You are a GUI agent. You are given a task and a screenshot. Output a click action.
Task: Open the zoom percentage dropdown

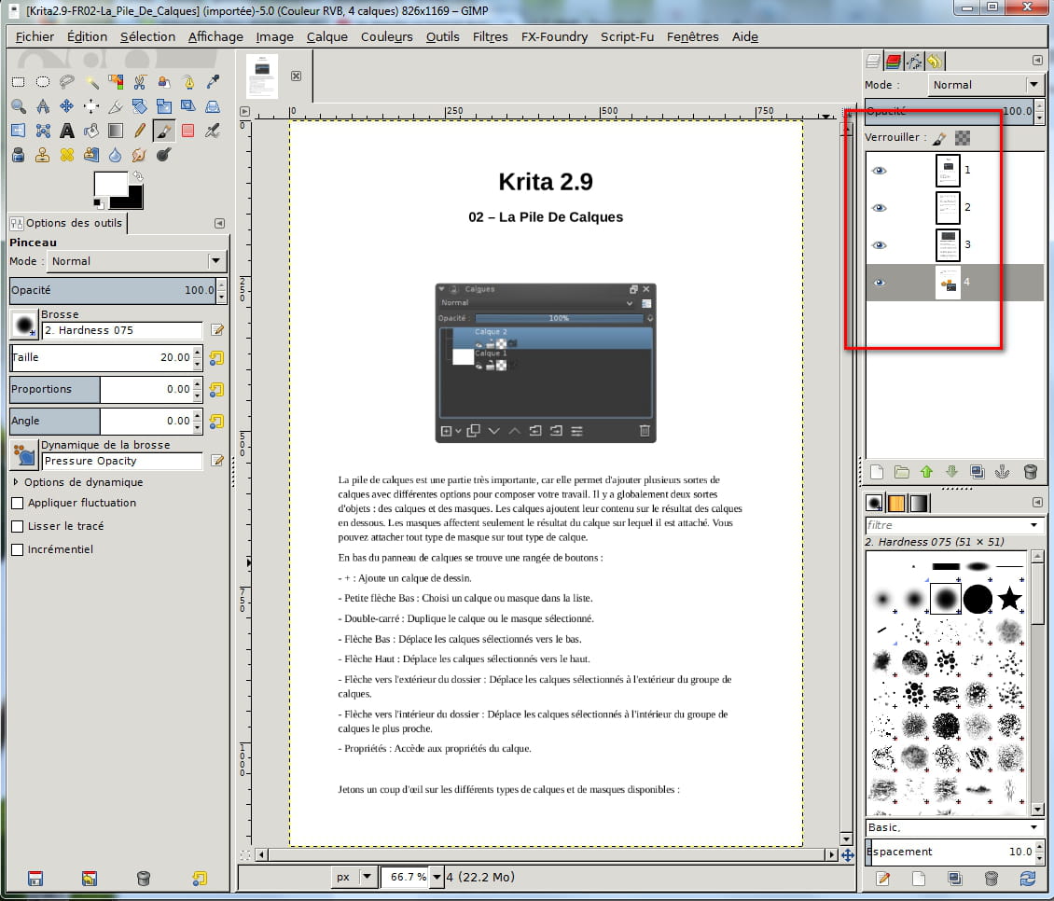pyautogui.click(x=437, y=877)
